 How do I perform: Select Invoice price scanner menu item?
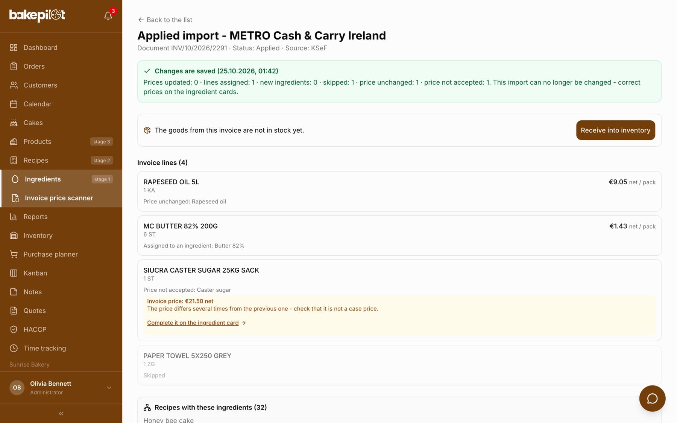(62, 198)
